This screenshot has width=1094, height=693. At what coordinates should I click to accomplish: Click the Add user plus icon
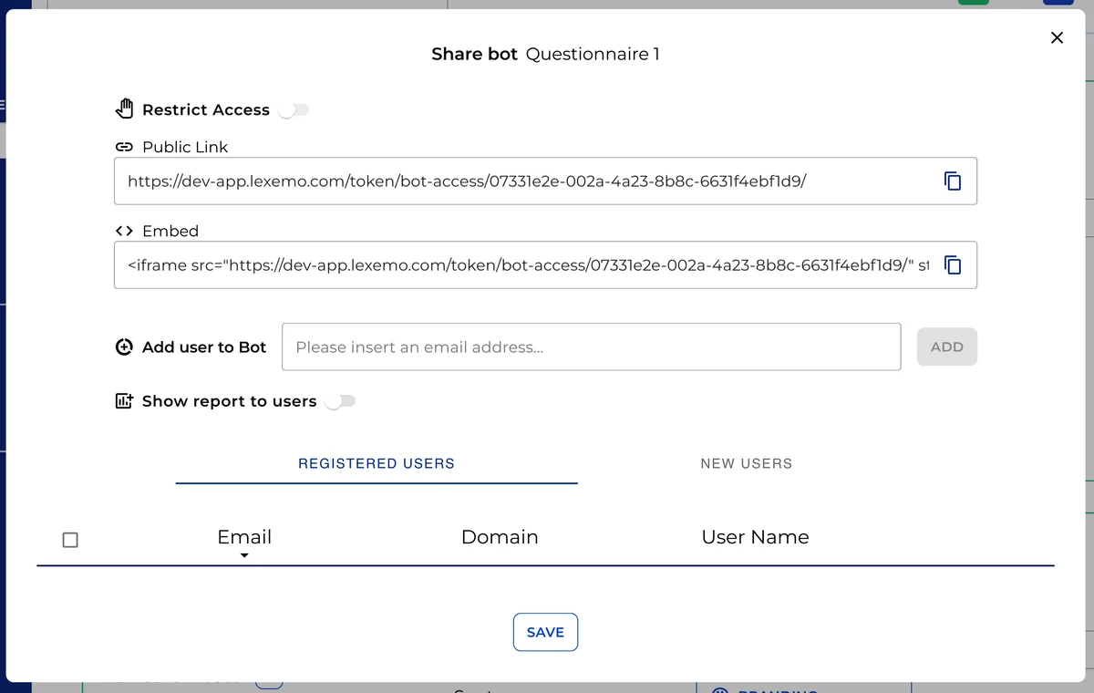pyautogui.click(x=125, y=347)
